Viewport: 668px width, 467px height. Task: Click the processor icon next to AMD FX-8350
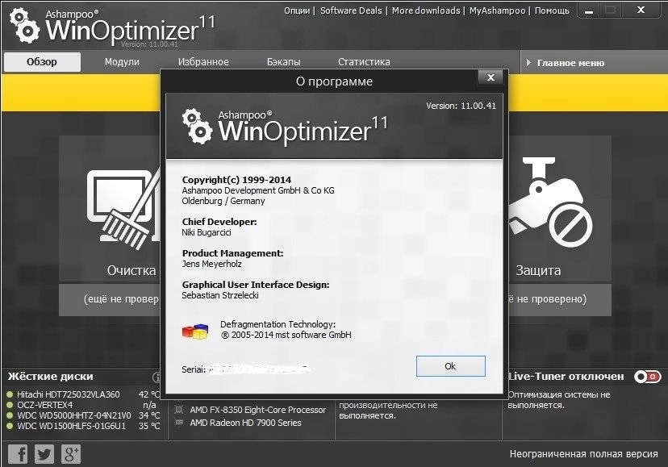[x=179, y=410]
